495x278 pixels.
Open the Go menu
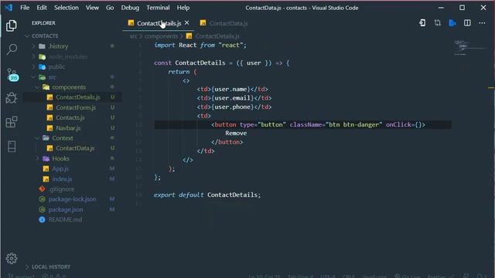click(x=110, y=8)
